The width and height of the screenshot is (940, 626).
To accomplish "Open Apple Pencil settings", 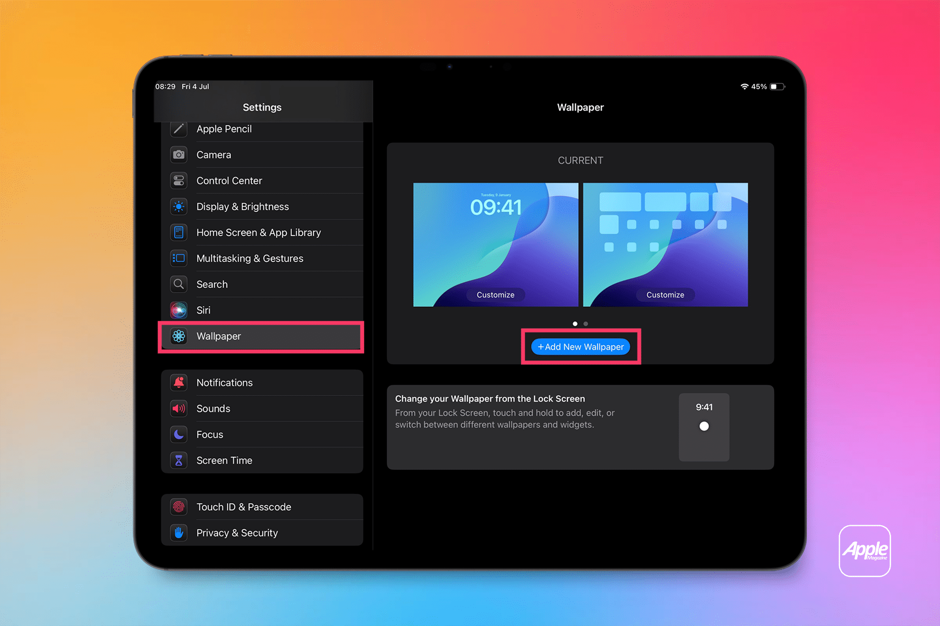I will (262, 130).
